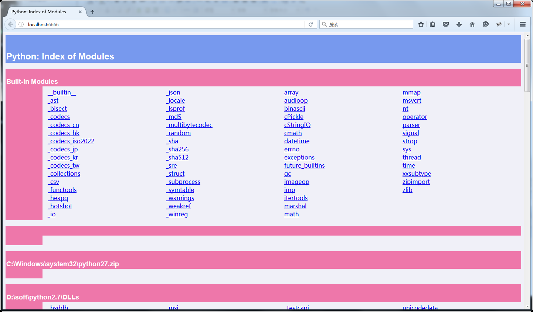Screen dimensions: 533x312
Task: Open the zipimport module link
Action: tap(416, 182)
